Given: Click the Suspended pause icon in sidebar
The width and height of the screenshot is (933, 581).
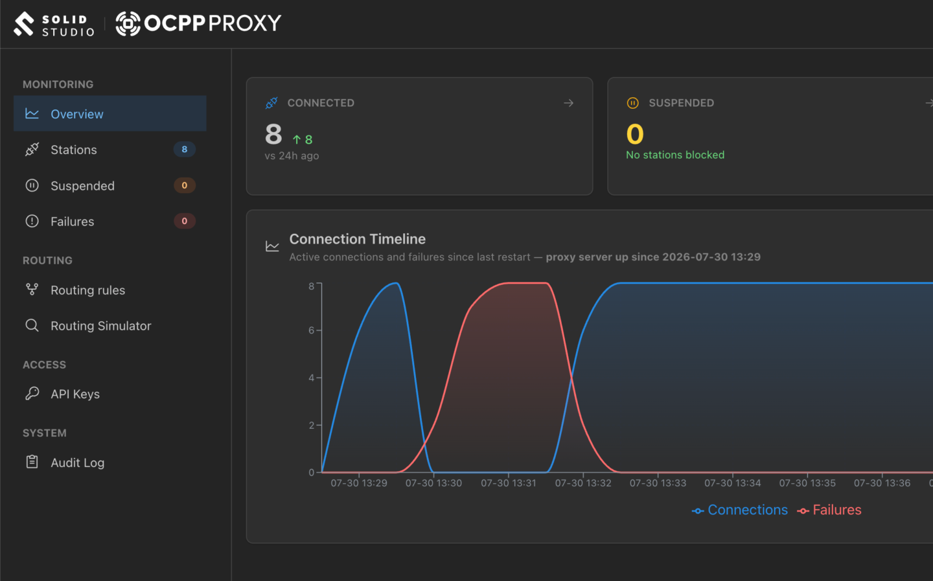Looking at the screenshot, I should (x=32, y=185).
